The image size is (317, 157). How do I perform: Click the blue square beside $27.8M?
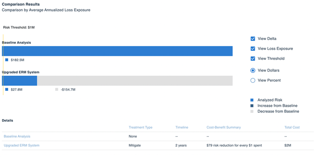[x=7, y=90]
